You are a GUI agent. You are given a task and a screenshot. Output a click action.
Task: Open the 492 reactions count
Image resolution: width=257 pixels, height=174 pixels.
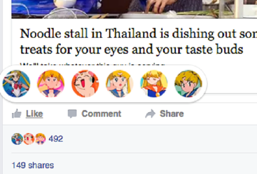click(56, 139)
